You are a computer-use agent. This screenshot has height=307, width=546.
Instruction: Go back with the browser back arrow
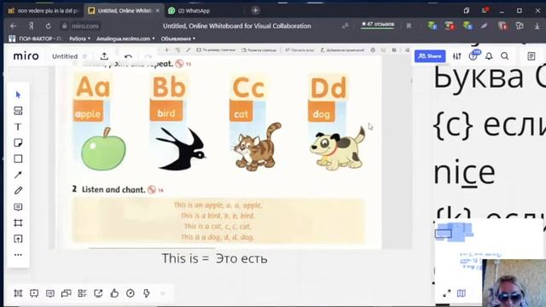[x=14, y=26]
